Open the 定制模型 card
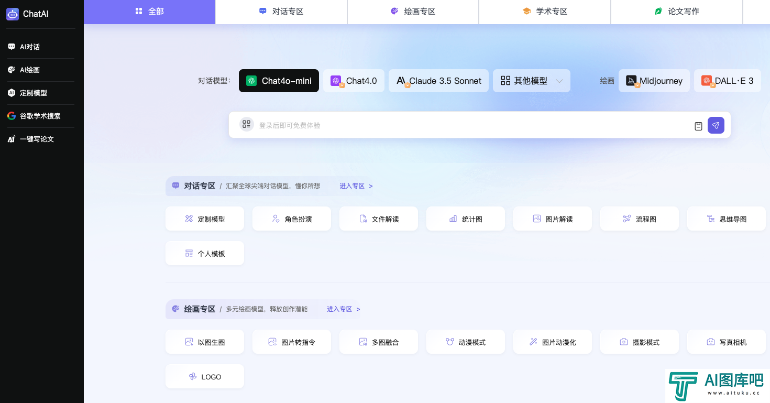The height and width of the screenshot is (403, 770). (x=205, y=219)
